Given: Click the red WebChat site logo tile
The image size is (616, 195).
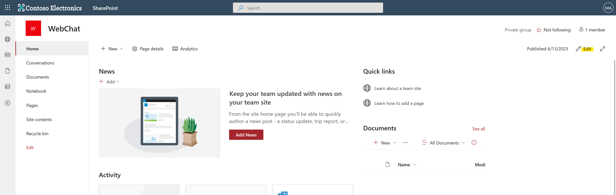Looking at the screenshot, I should click(33, 28).
